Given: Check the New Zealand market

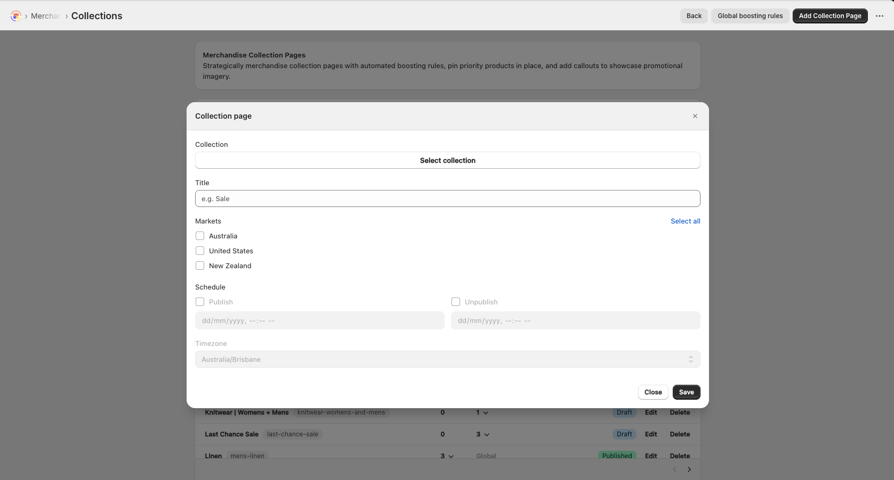Looking at the screenshot, I should (200, 266).
